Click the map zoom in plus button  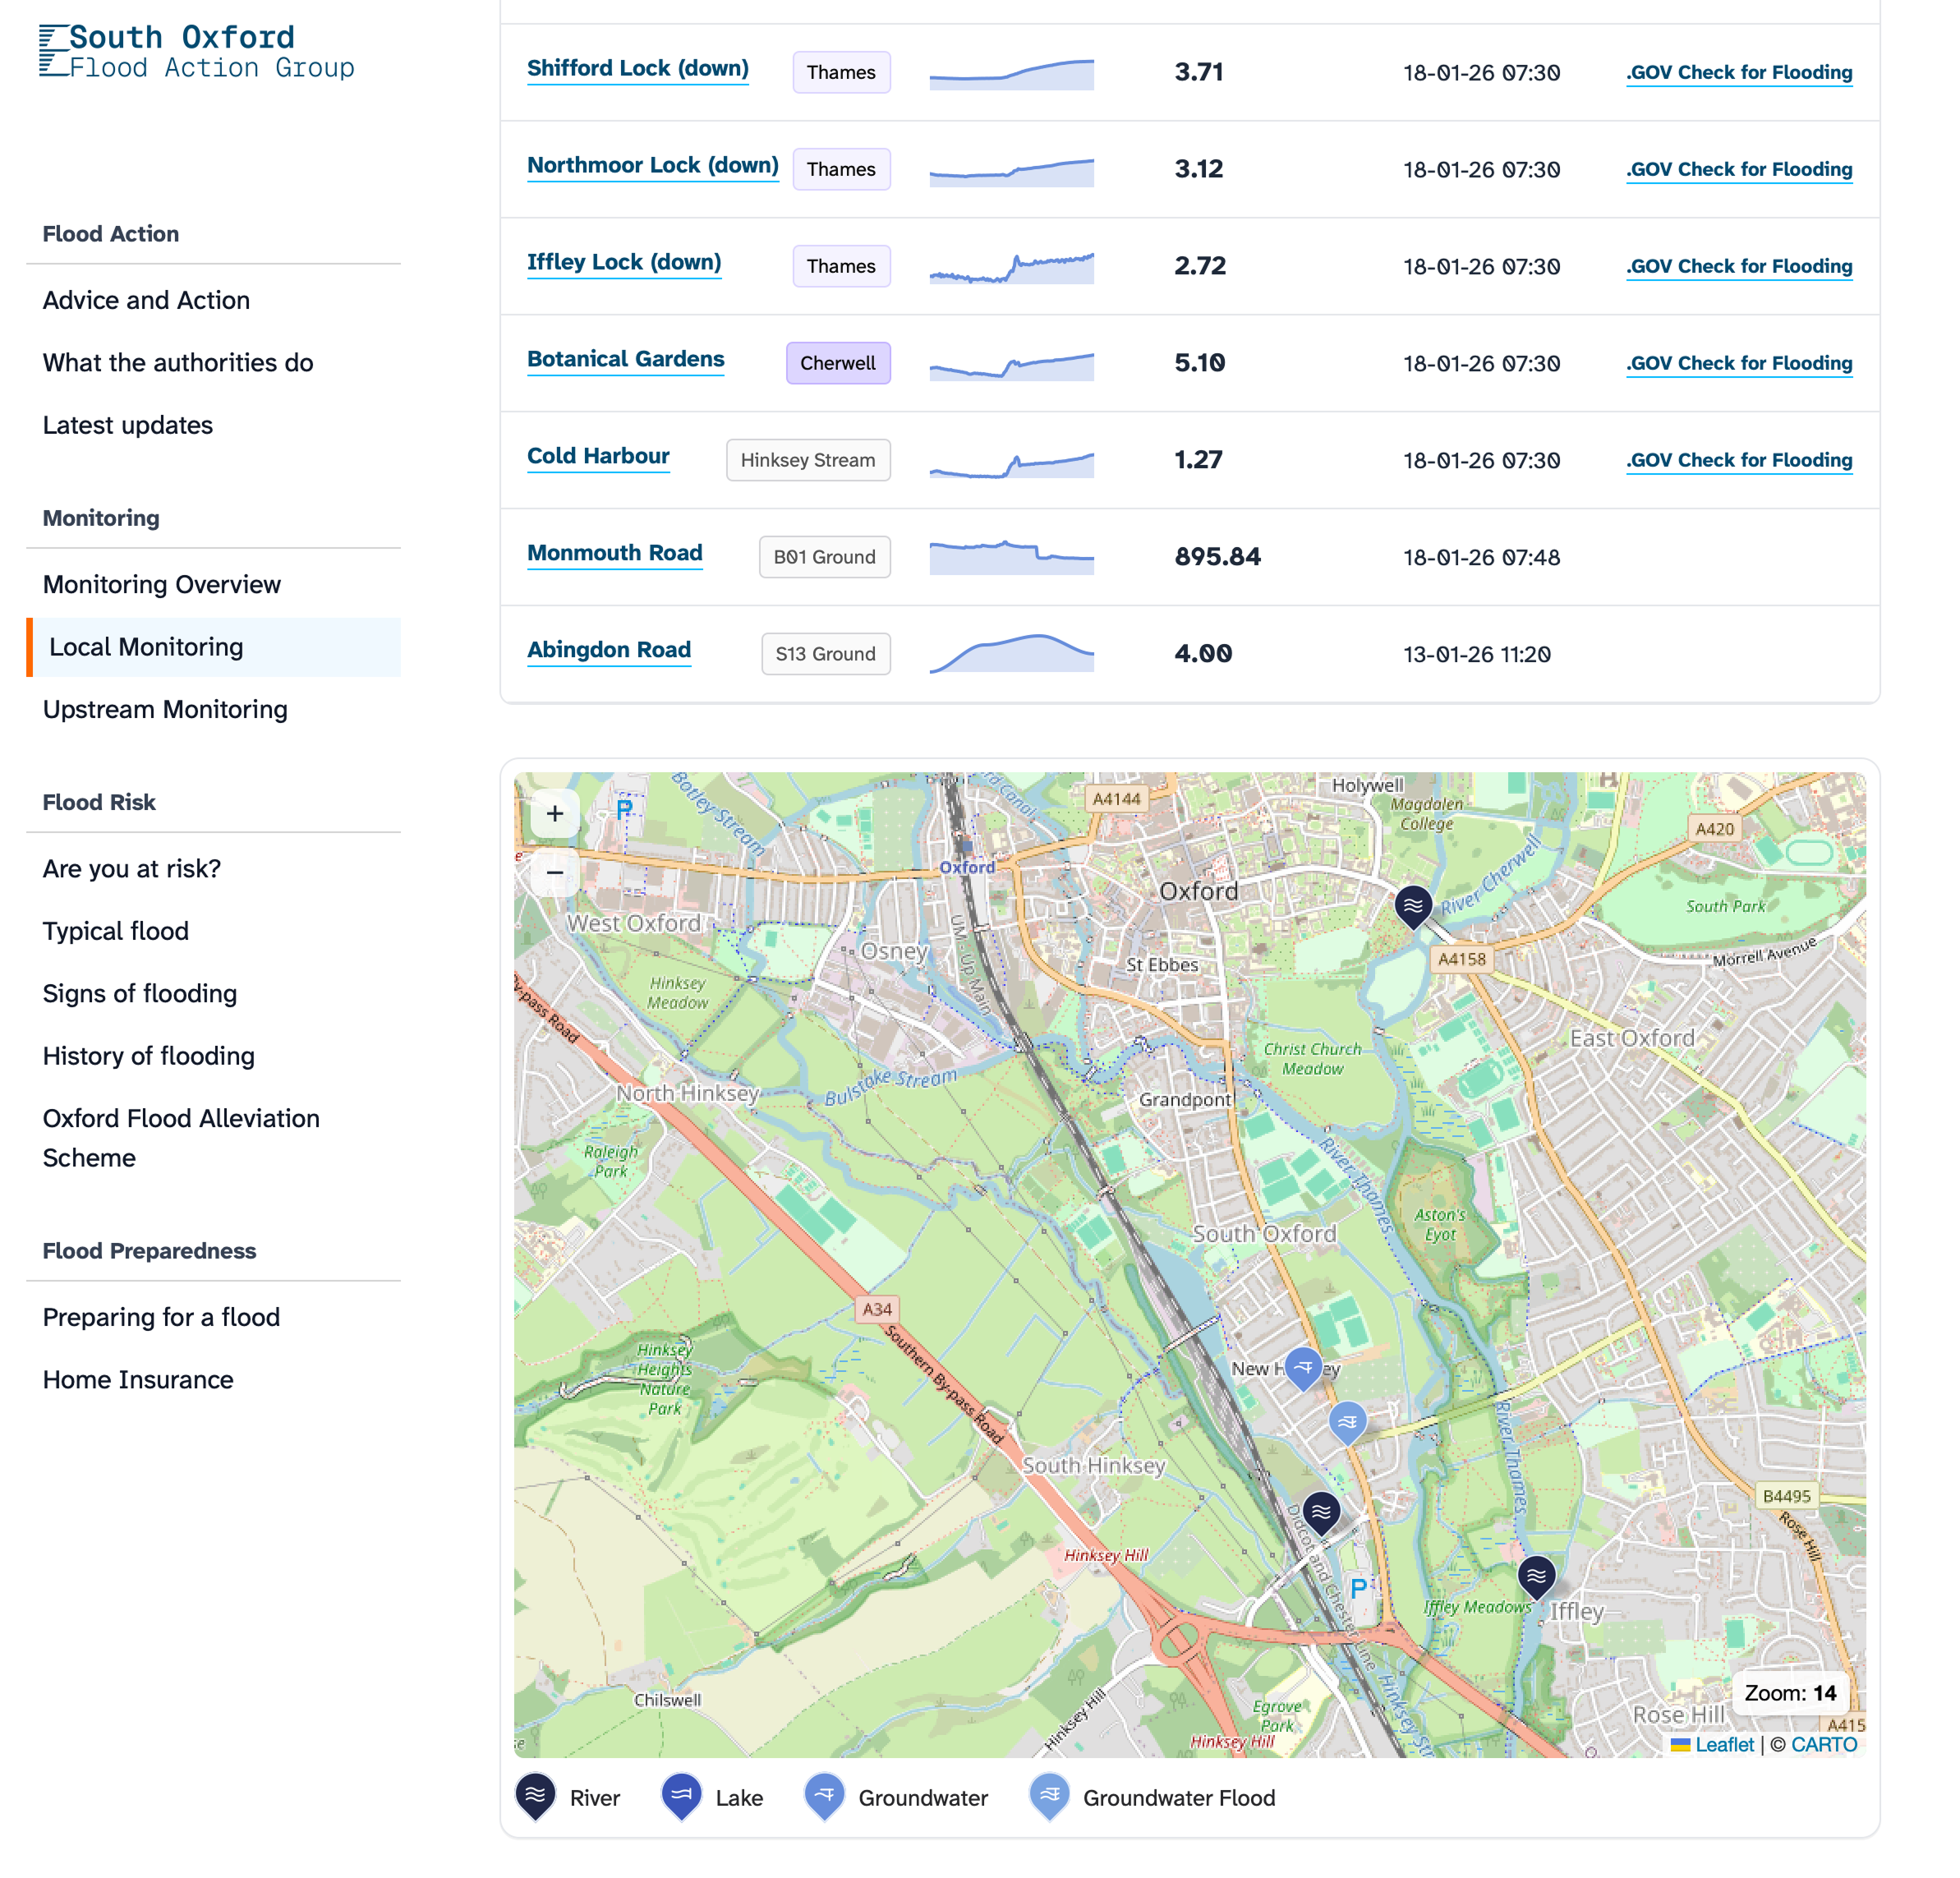point(554,813)
